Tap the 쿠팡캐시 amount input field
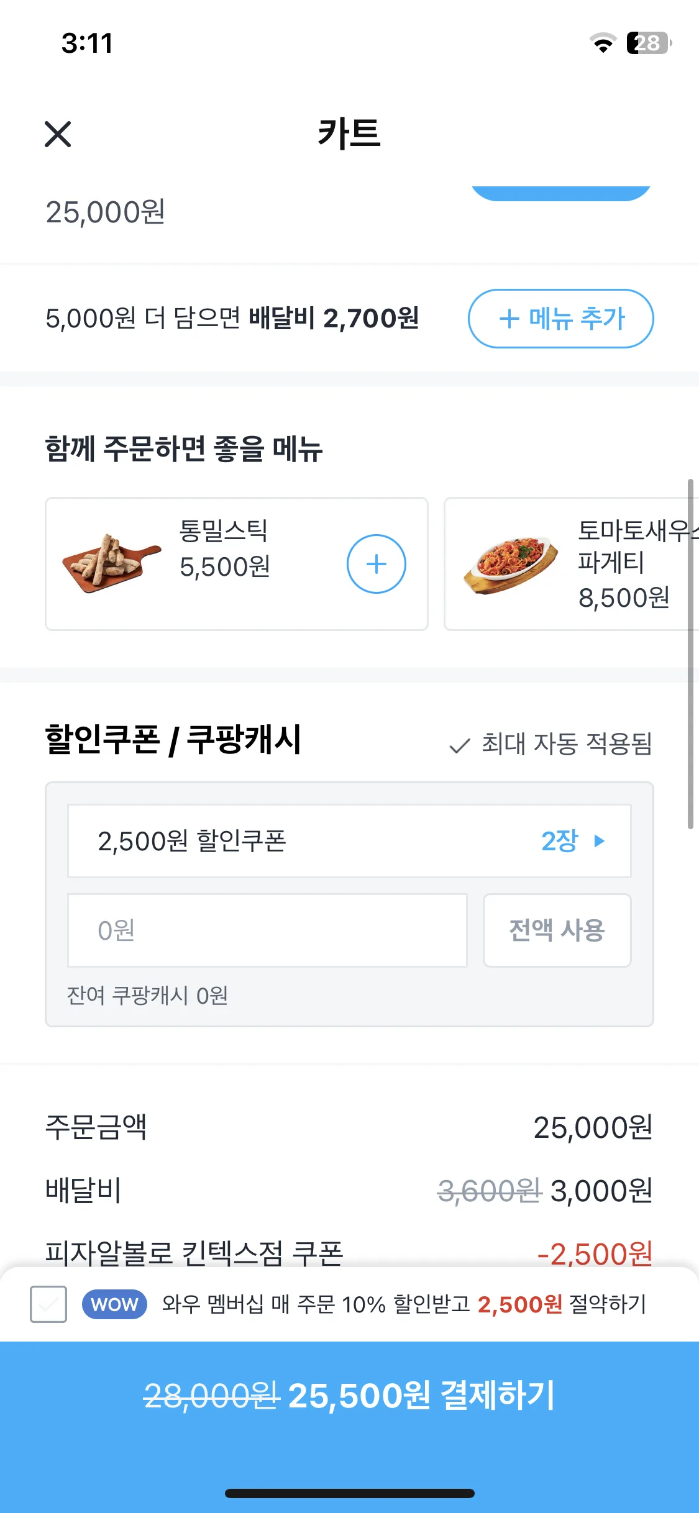 click(267, 930)
